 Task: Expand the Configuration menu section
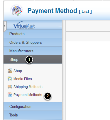coord(33,106)
